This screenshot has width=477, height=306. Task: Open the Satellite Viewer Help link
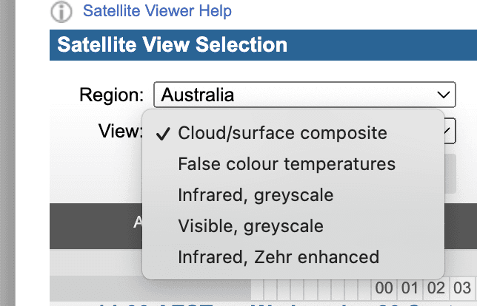click(157, 11)
